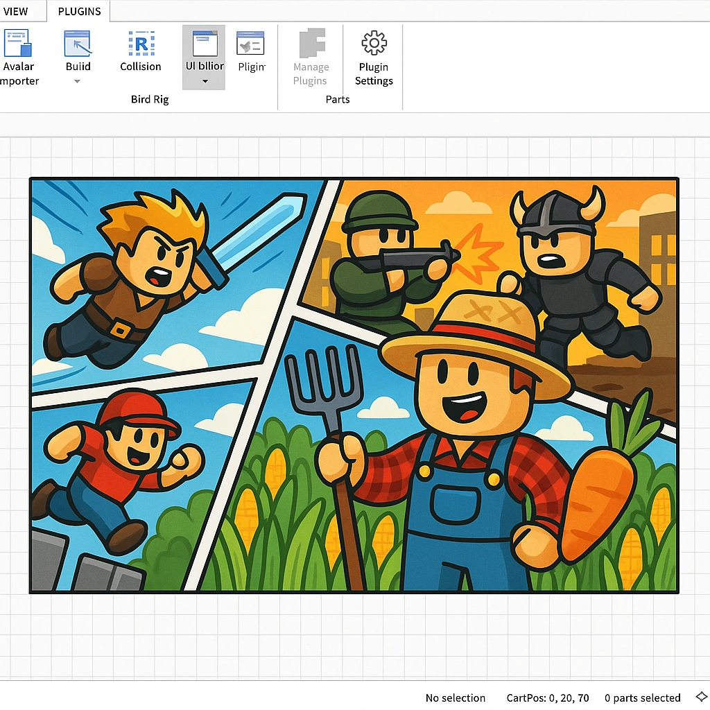Open the Pligin tool icon
The width and height of the screenshot is (710, 710).
250,44
